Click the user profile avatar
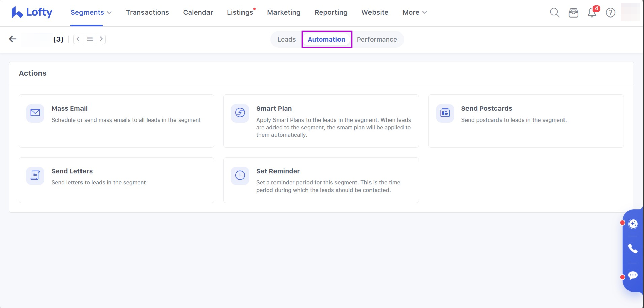The image size is (644, 308). [630, 12]
